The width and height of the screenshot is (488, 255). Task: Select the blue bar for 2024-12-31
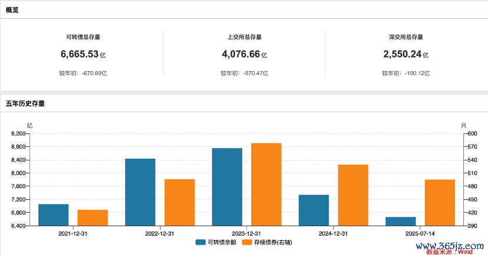pos(314,210)
